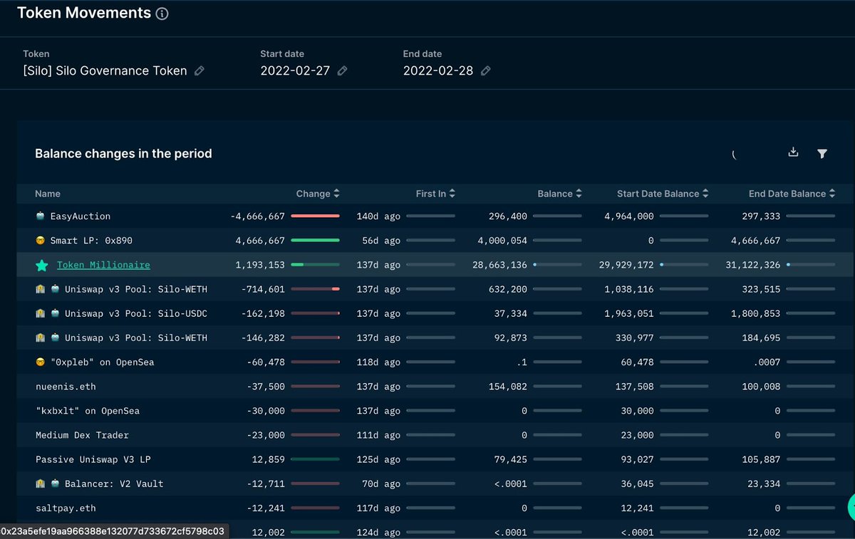The image size is (855, 539).
Task: Select "0xpleb" on OpenSea name
Action: coord(102,362)
